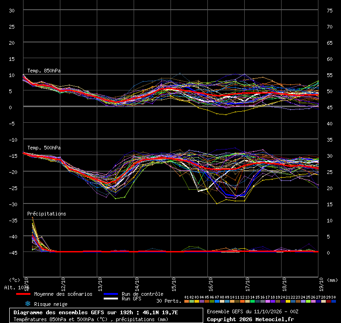Click the white Run GFS legend line

pyautogui.click(x=111, y=299)
